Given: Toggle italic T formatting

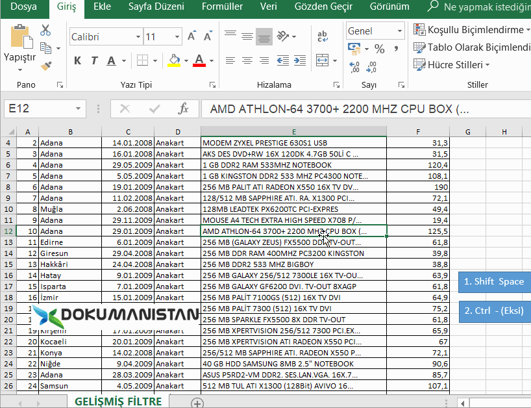Looking at the screenshot, I should (x=94, y=60).
